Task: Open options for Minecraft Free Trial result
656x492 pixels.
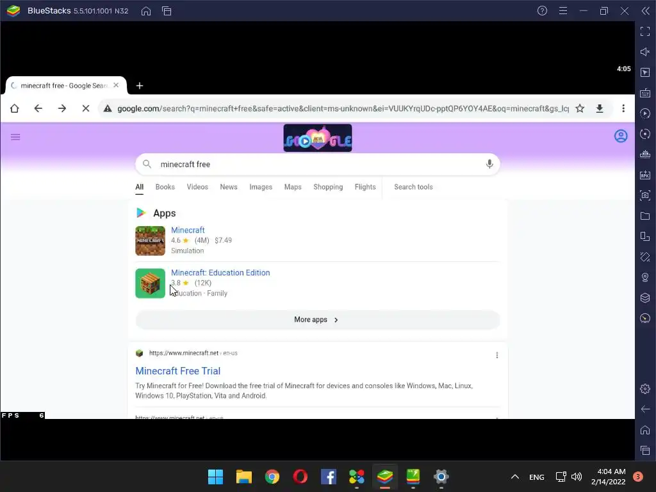Action: (497, 355)
